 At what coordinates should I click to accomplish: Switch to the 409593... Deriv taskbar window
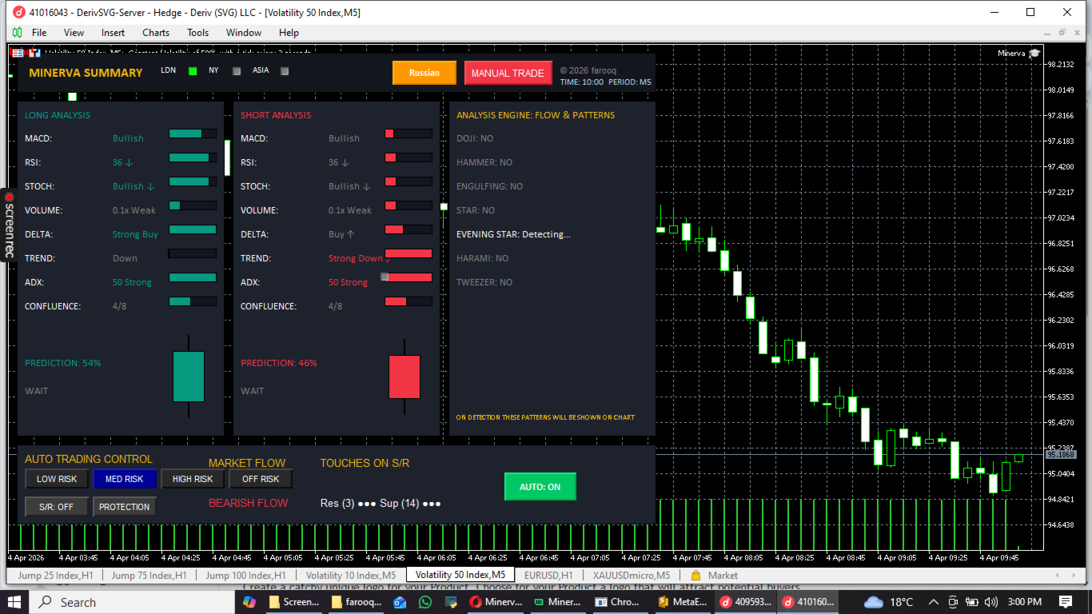745,602
